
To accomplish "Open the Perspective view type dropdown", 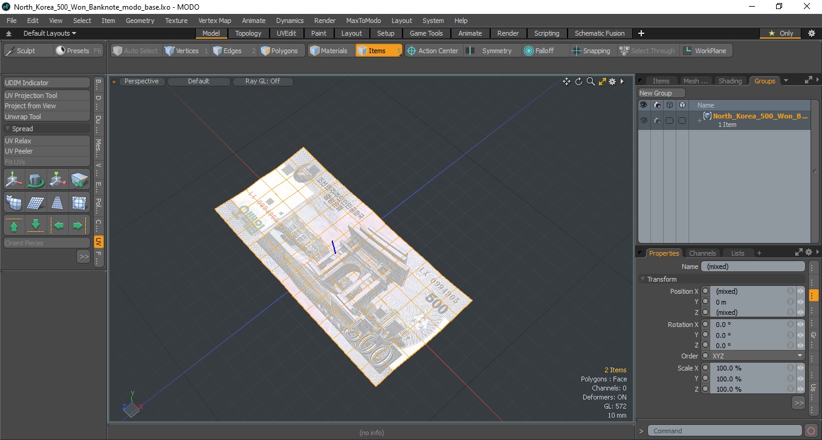I will pyautogui.click(x=141, y=81).
